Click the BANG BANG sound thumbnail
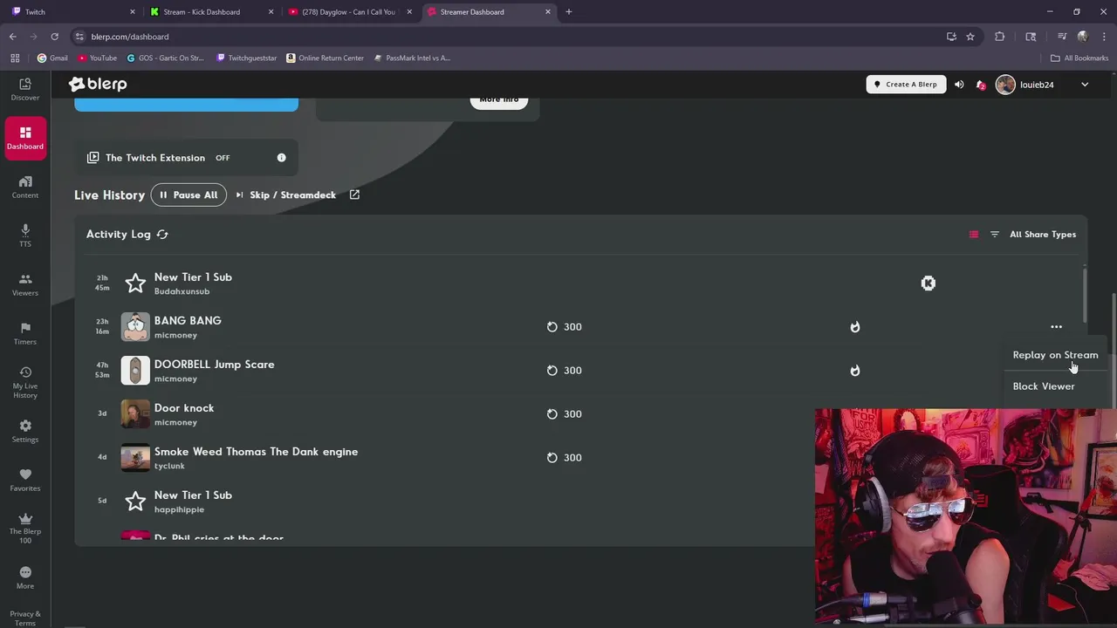Viewport: 1117px width, 628px height. [x=135, y=327]
